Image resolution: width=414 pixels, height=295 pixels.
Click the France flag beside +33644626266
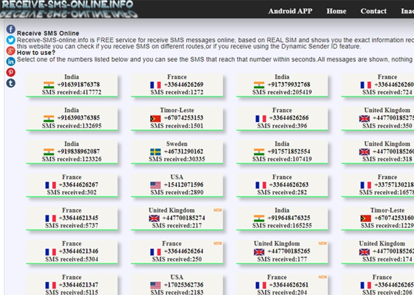click(261, 118)
